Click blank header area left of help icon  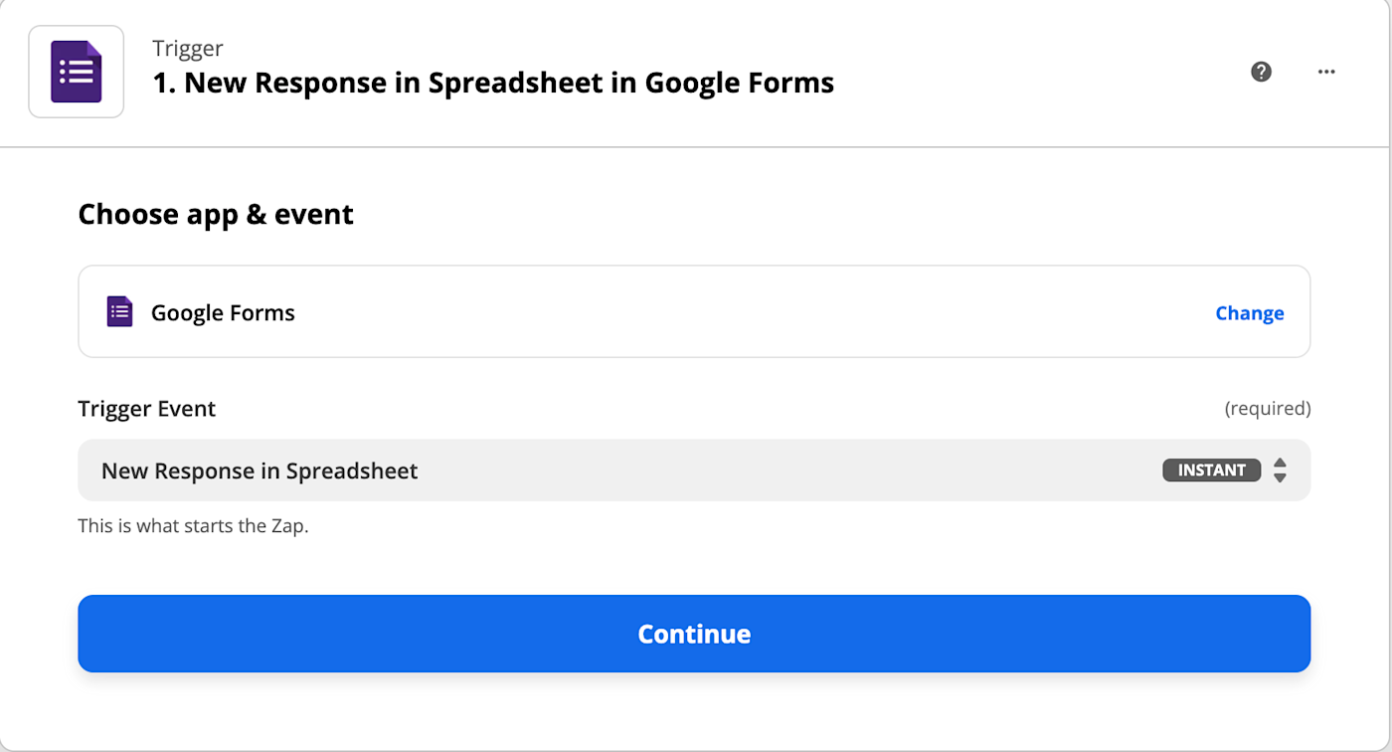[1044, 72]
